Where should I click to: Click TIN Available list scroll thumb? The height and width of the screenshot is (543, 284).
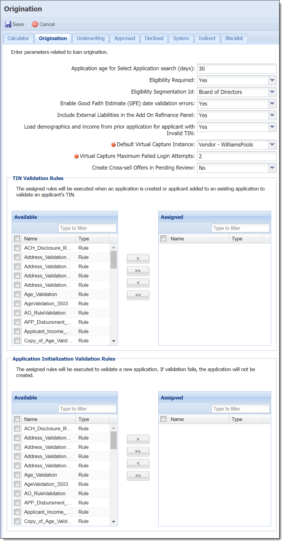[113, 260]
